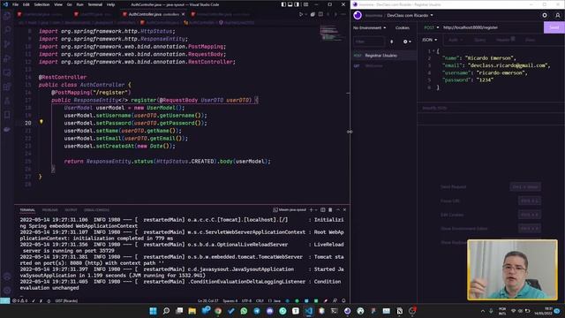Click line 25 return statement in code editor
Viewport: 565px width, 318px height.
pyautogui.click(x=167, y=161)
